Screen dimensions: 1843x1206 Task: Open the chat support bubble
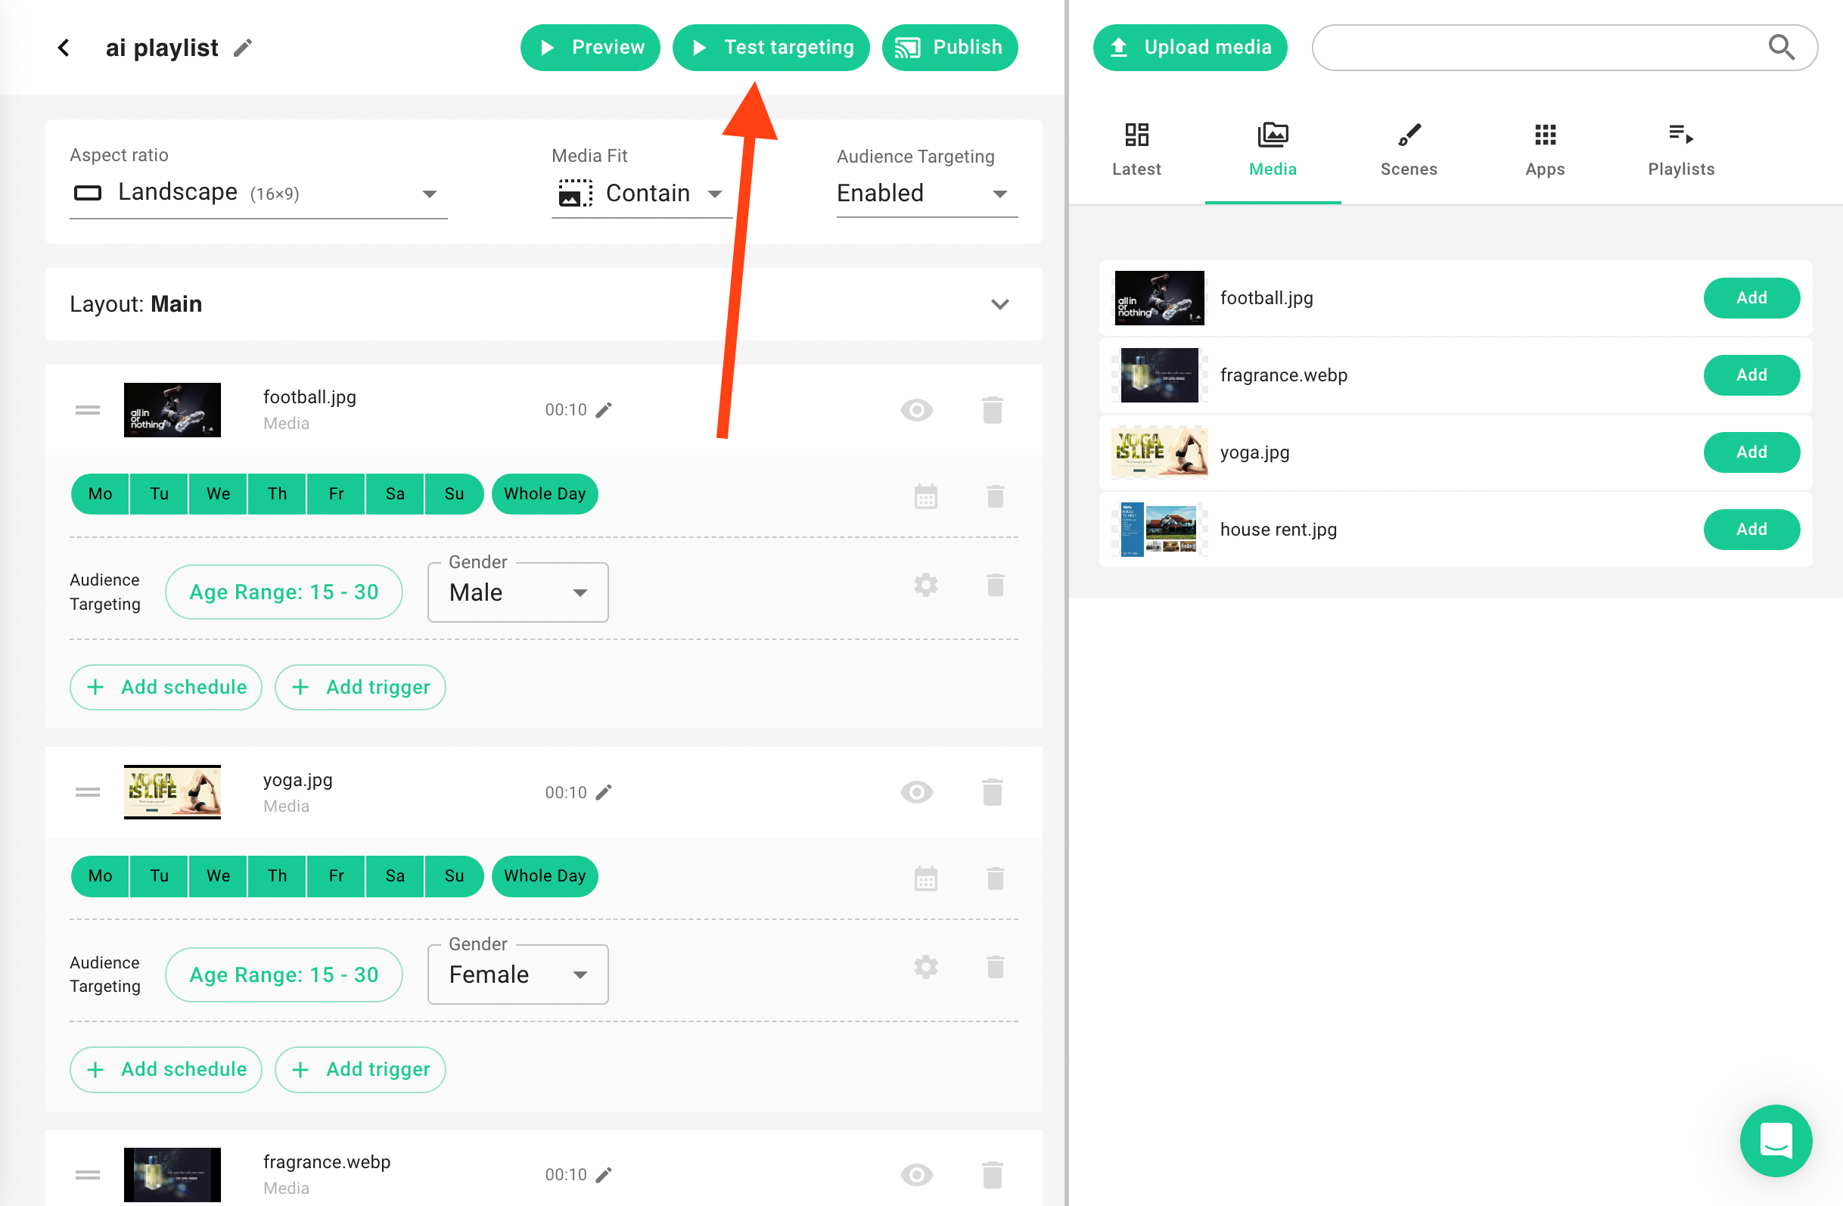(x=1775, y=1140)
